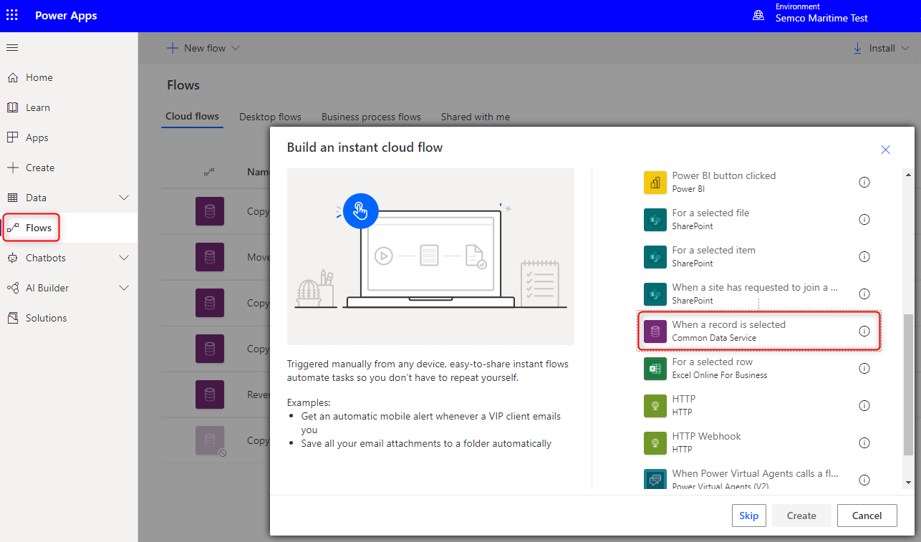Show info for 'When a record is selected'

pyautogui.click(x=864, y=332)
